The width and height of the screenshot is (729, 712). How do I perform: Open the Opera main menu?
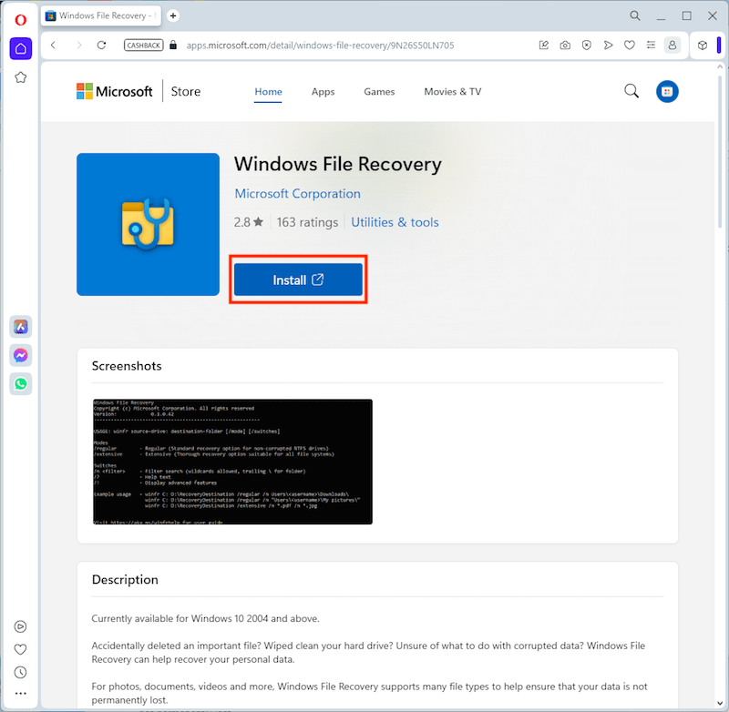pos(20,19)
